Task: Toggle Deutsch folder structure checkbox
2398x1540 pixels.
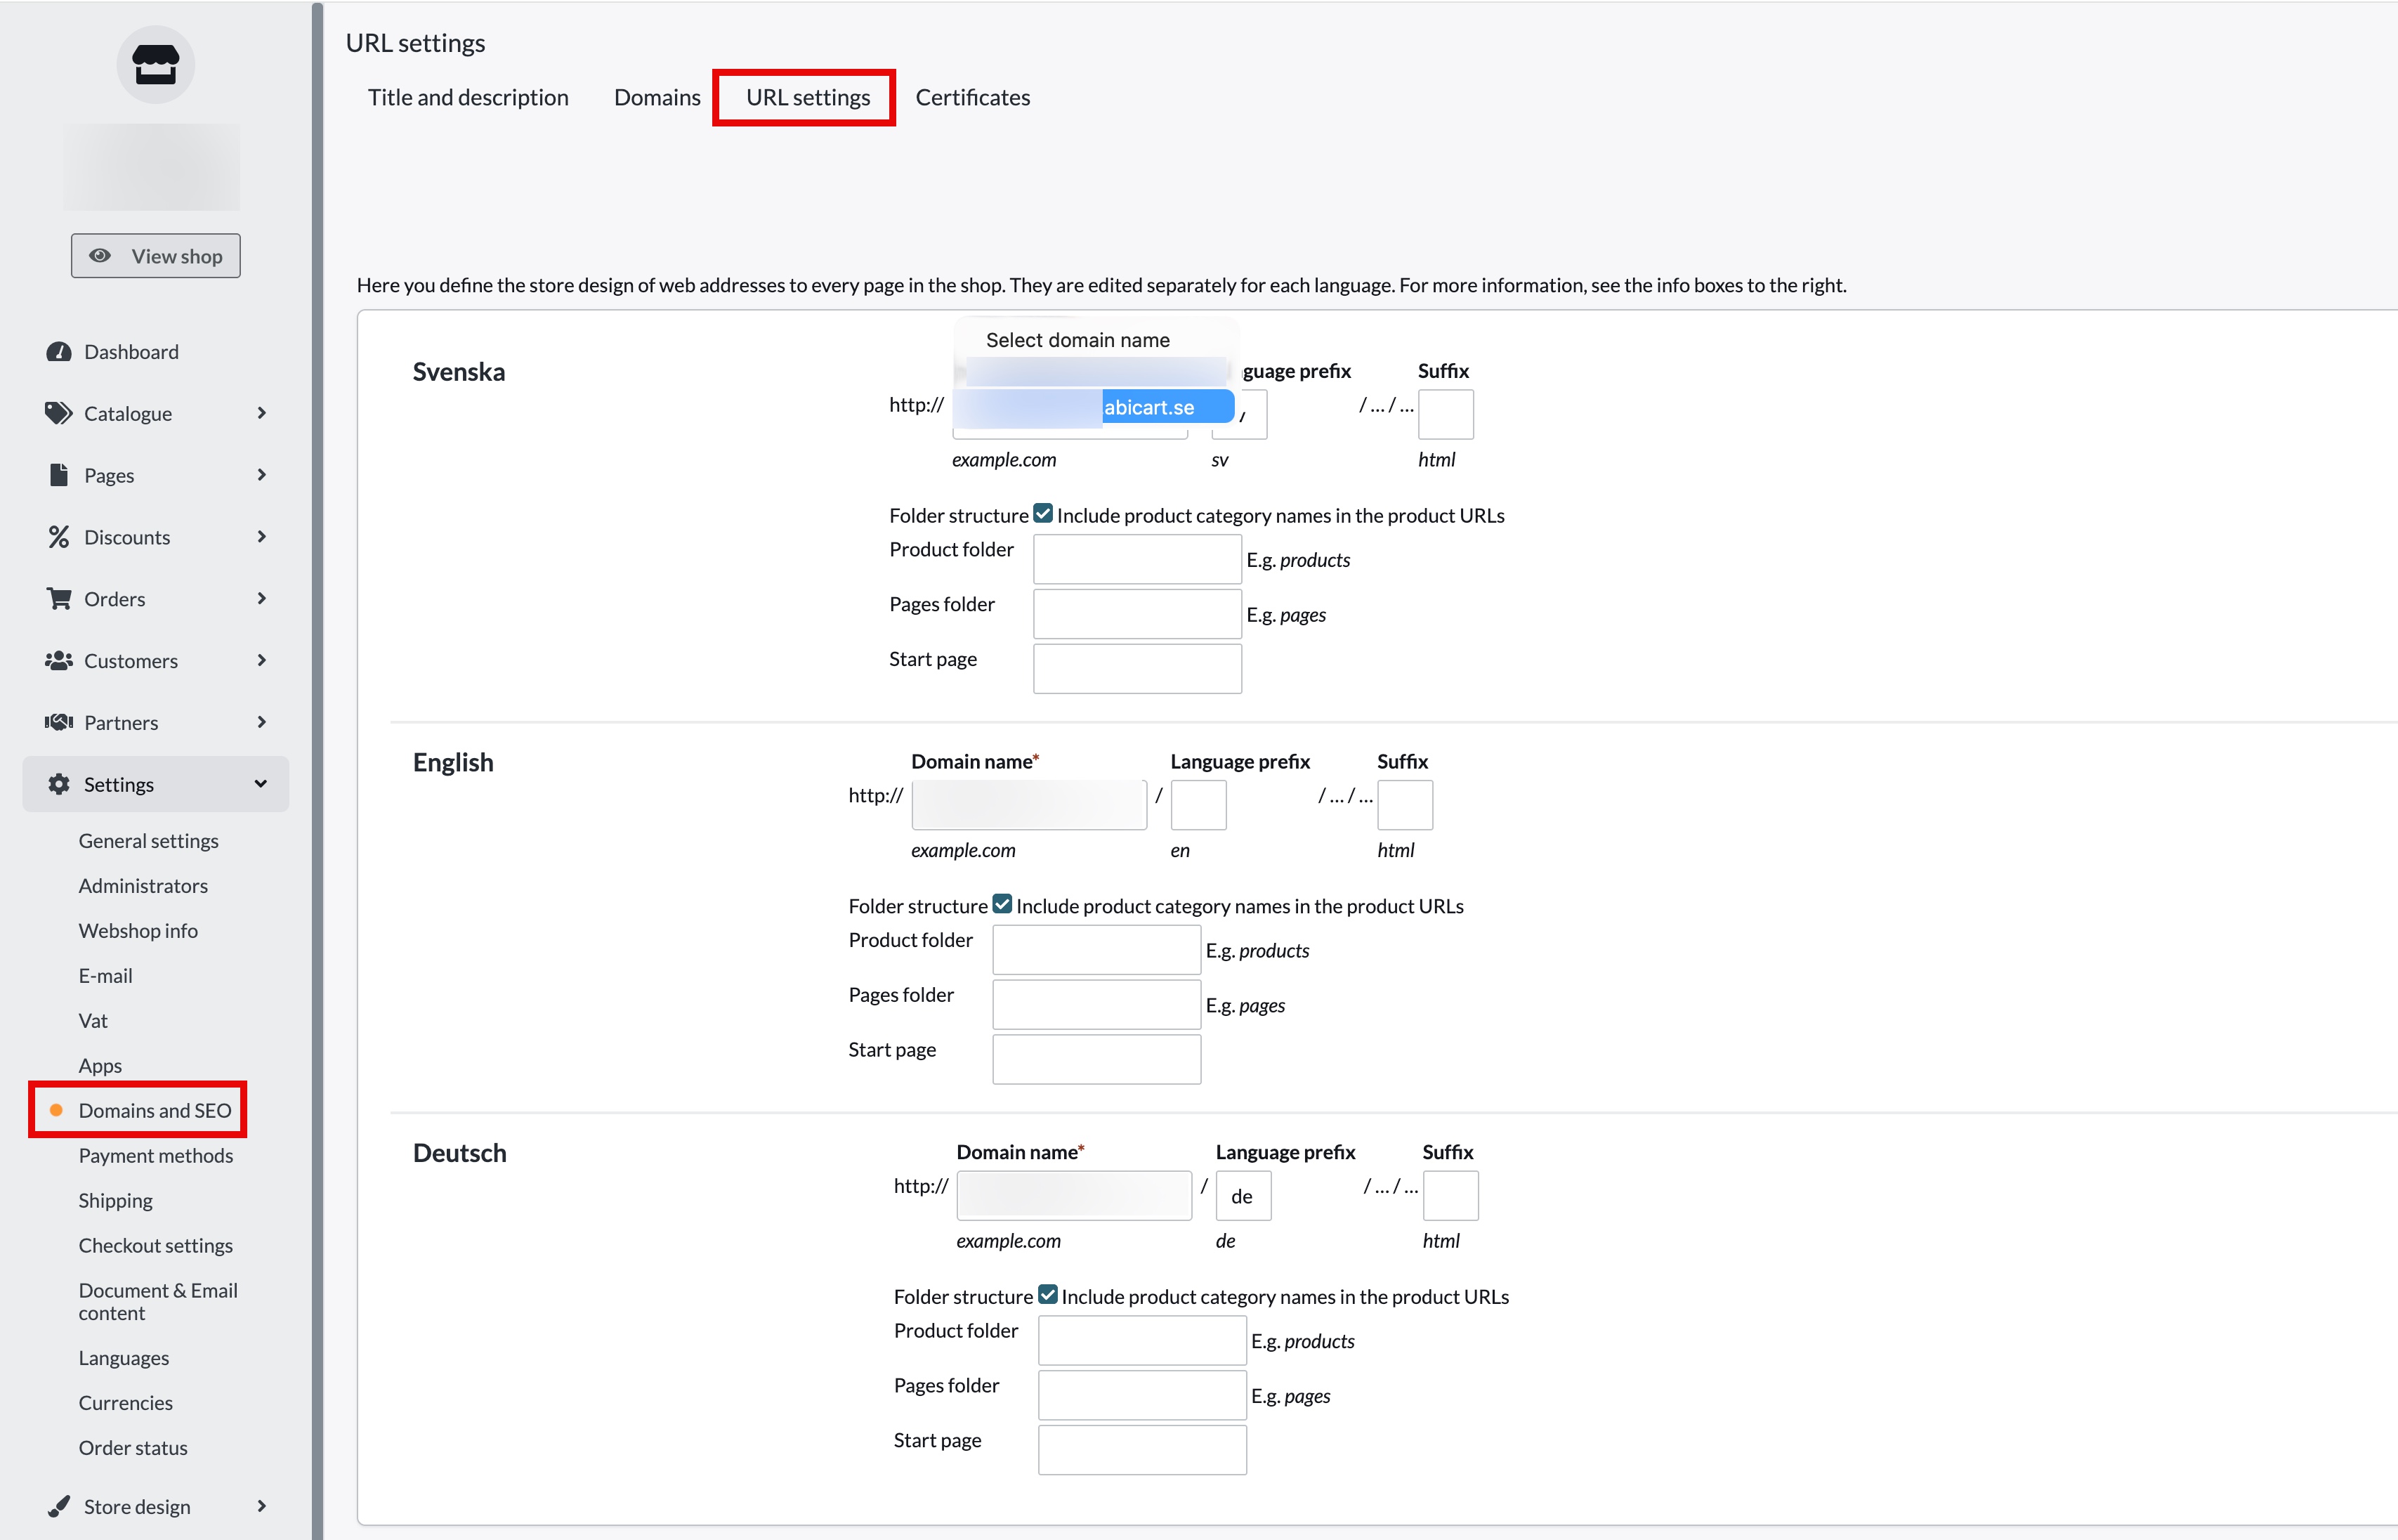Action: (x=1047, y=1295)
